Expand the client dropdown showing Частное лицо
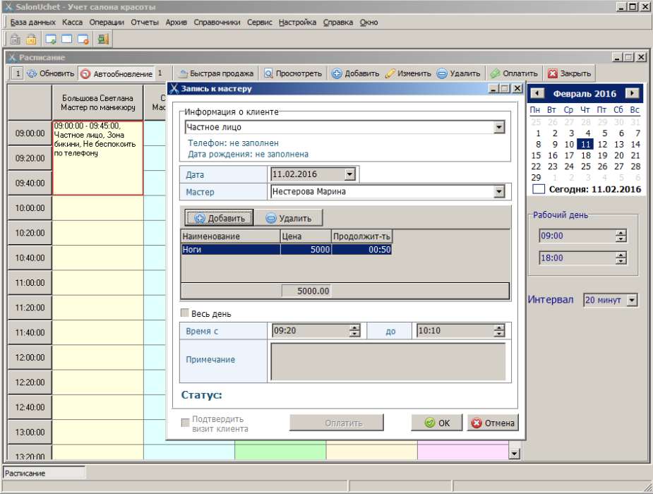 [x=499, y=127]
